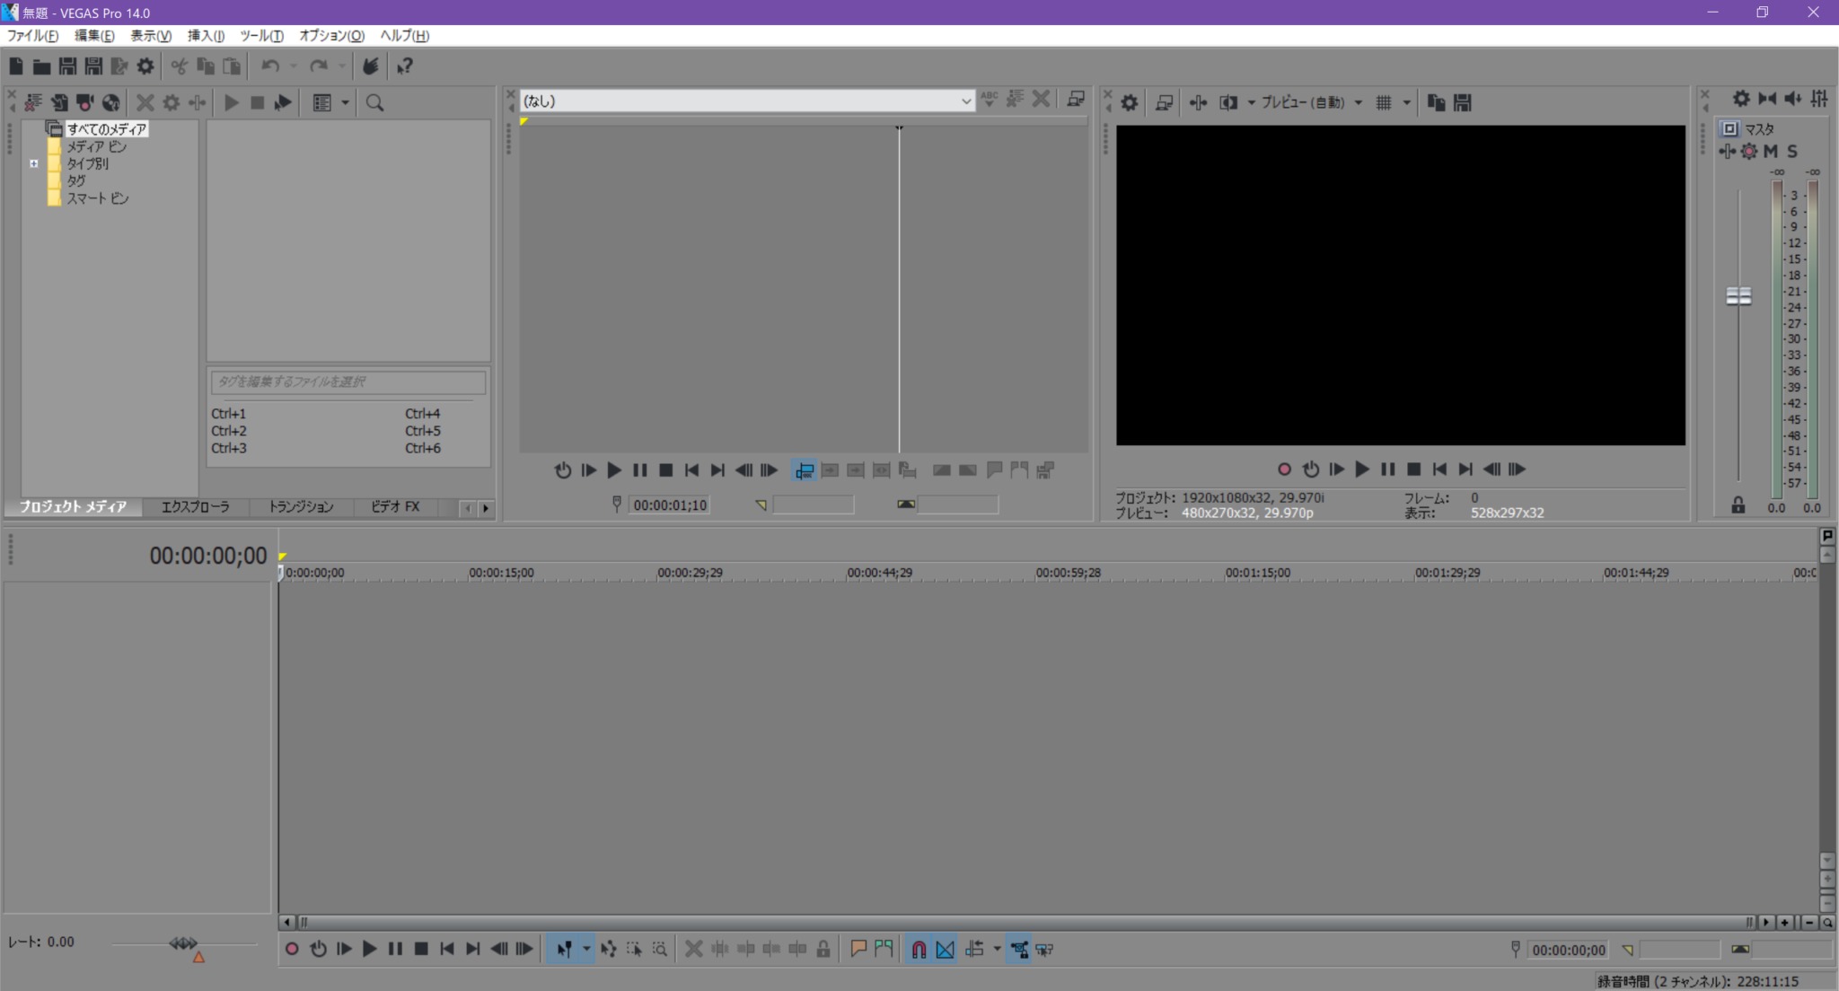Click the Search Media magnifier icon
The height and width of the screenshot is (991, 1839).
[x=374, y=103]
